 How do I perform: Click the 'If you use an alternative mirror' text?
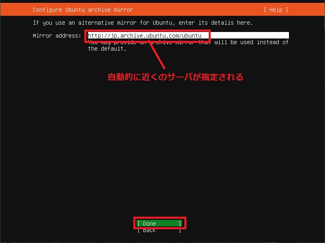click(85, 23)
